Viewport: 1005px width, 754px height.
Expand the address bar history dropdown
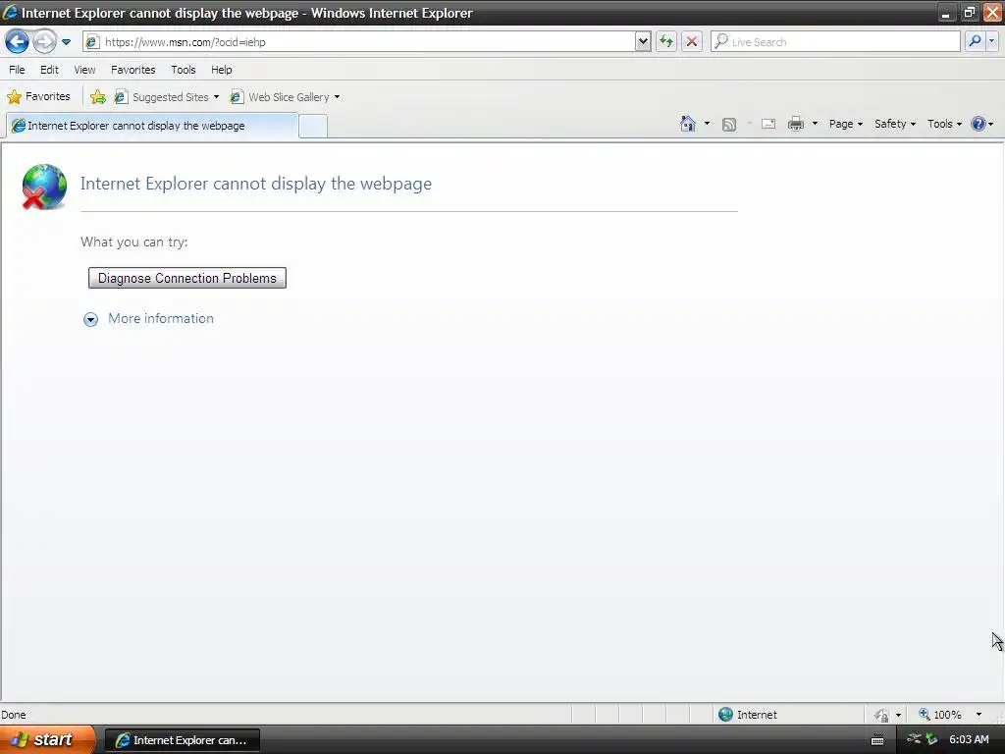(x=643, y=41)
